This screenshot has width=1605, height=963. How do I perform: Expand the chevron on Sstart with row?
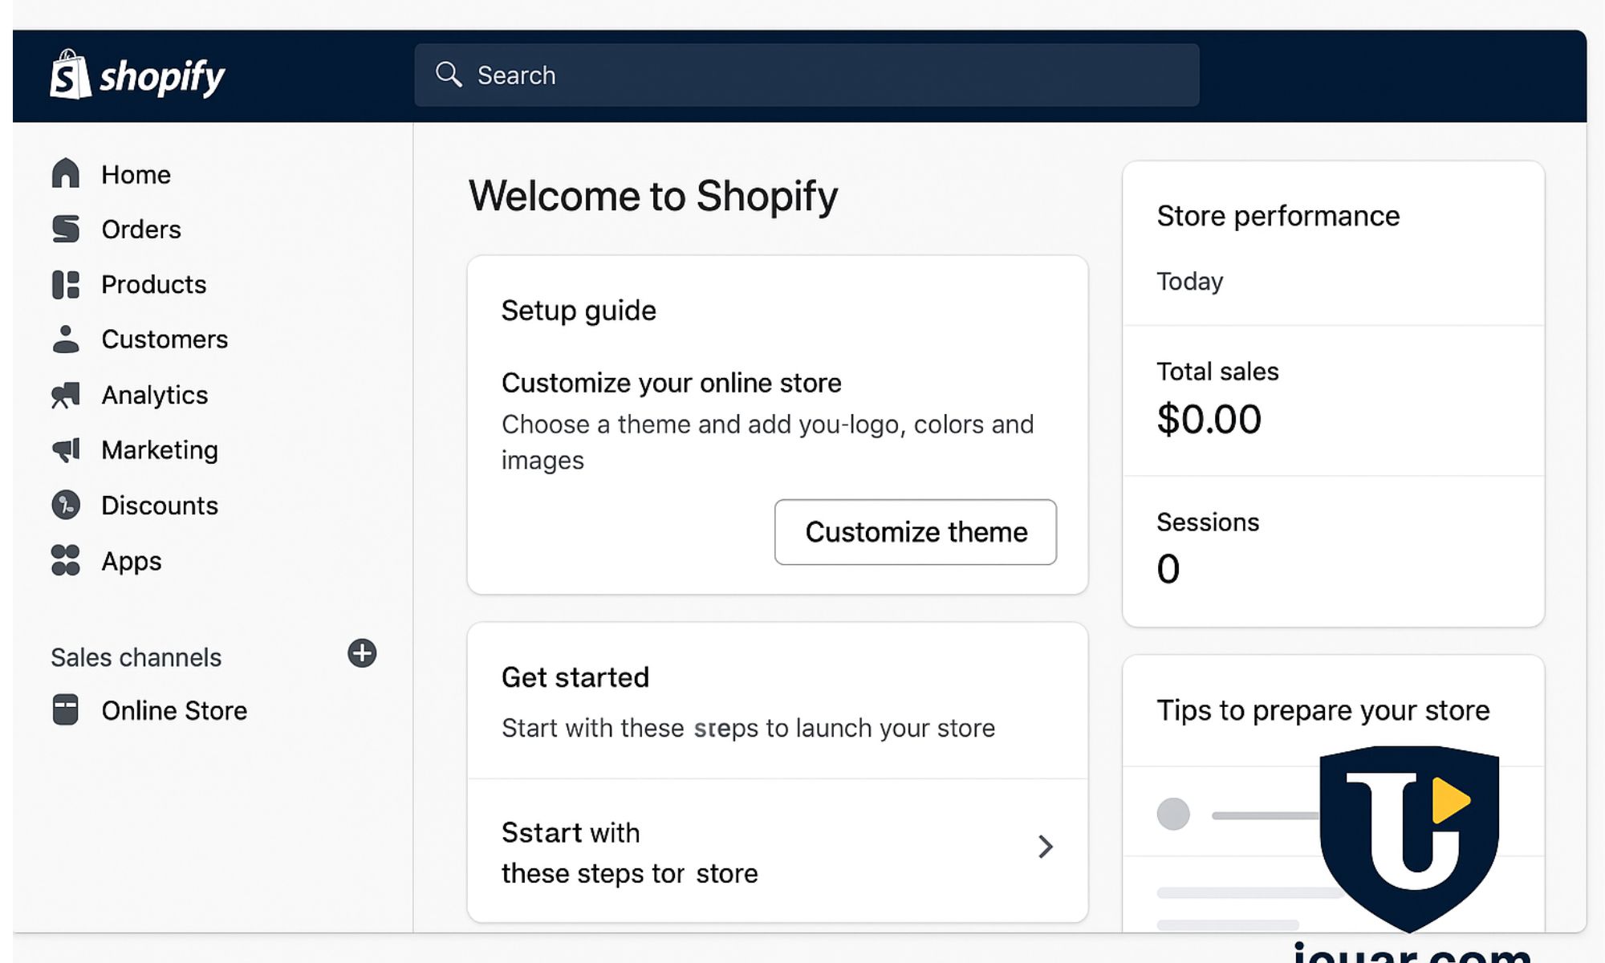click(1045, 847)
